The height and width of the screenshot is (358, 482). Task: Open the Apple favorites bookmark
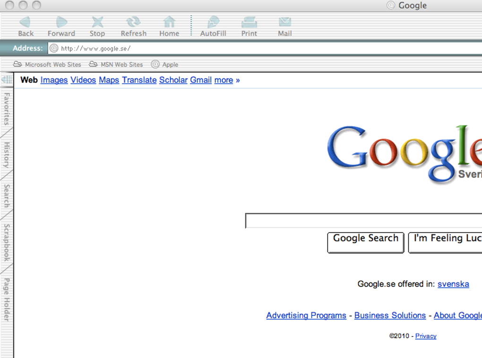click(x=165, y=65)
